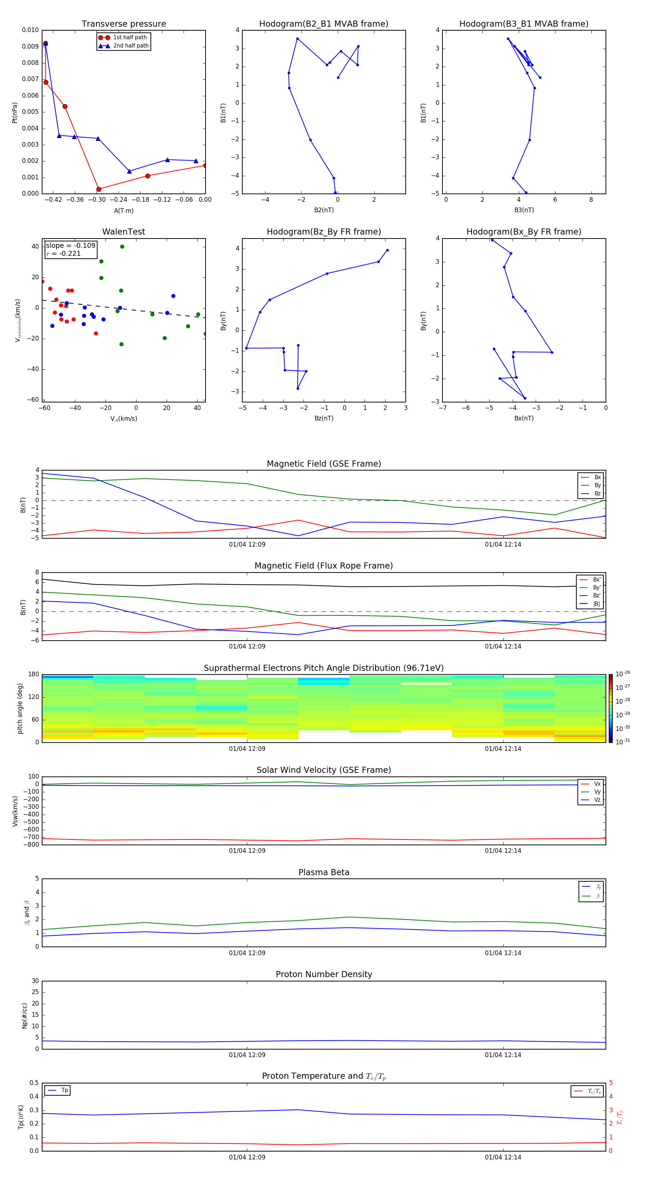Viewport: 648px width, 1189px height.
Task: Click the 'B2(nT)' x-axis label
Action: [x=324, y=210]
